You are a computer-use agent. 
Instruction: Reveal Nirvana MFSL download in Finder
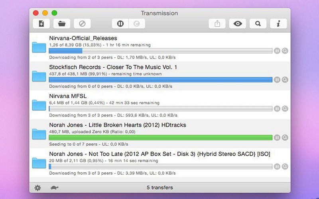[x=285, y=109]
